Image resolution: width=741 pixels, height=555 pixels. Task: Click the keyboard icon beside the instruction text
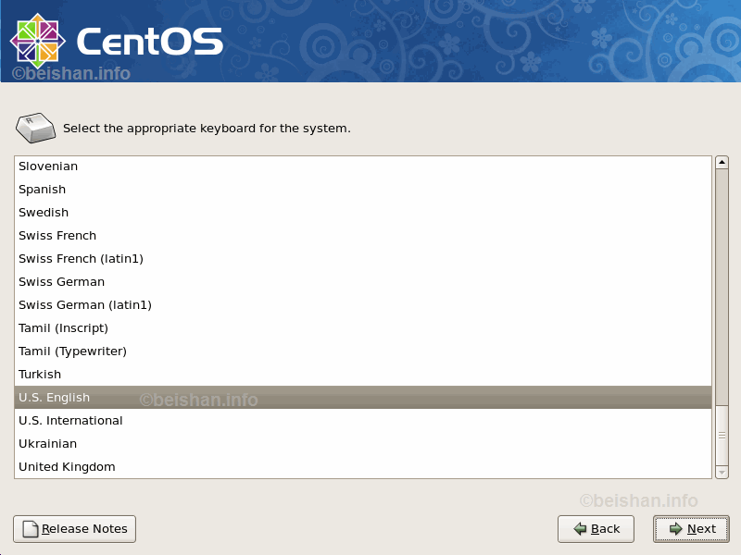[36, 128]
